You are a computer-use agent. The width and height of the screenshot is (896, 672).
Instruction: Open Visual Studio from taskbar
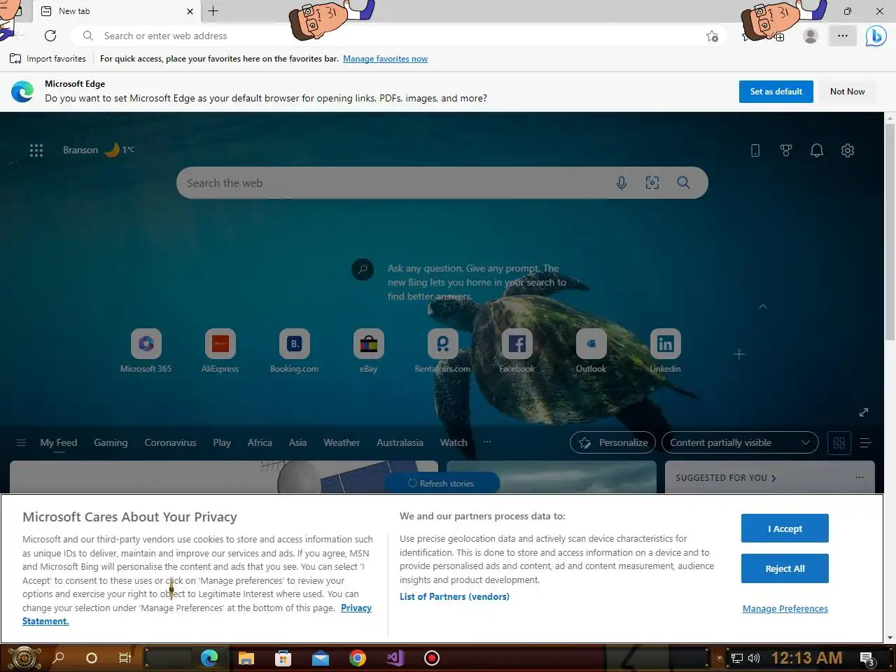(x=395, y=658)
